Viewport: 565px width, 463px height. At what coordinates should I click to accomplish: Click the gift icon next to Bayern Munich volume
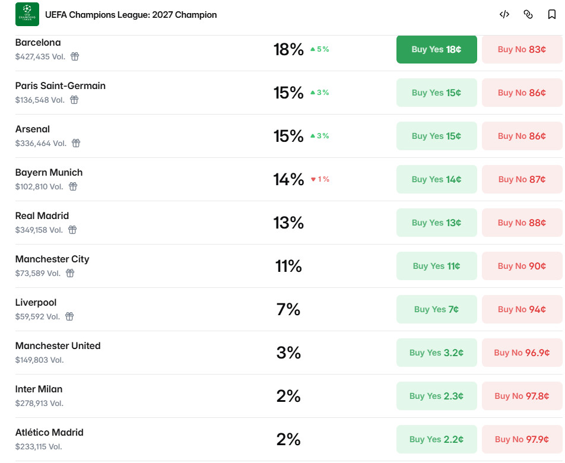pos(73,186)
